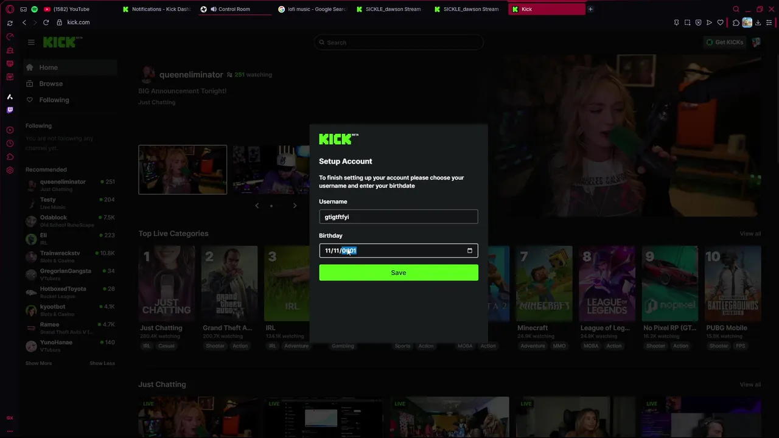Click the Opera GX menu logo
Screen dimensions: 779x438
tap(10, 9)
